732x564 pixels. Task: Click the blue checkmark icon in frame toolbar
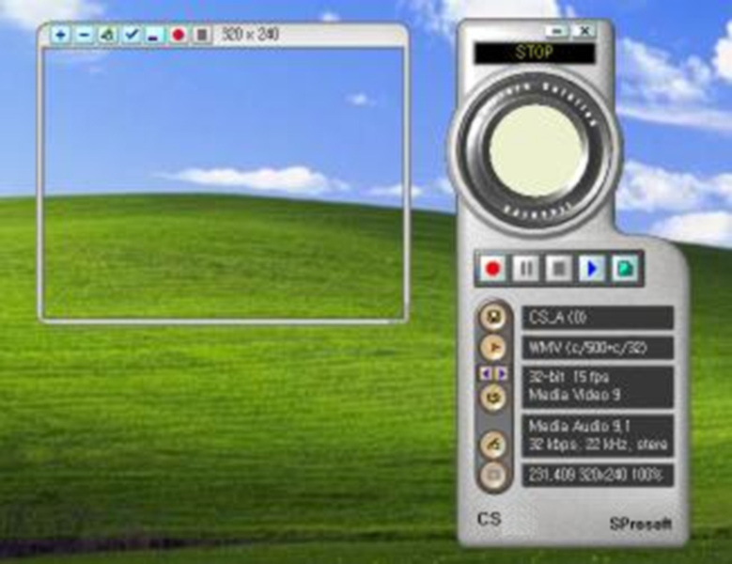(132, 35)
